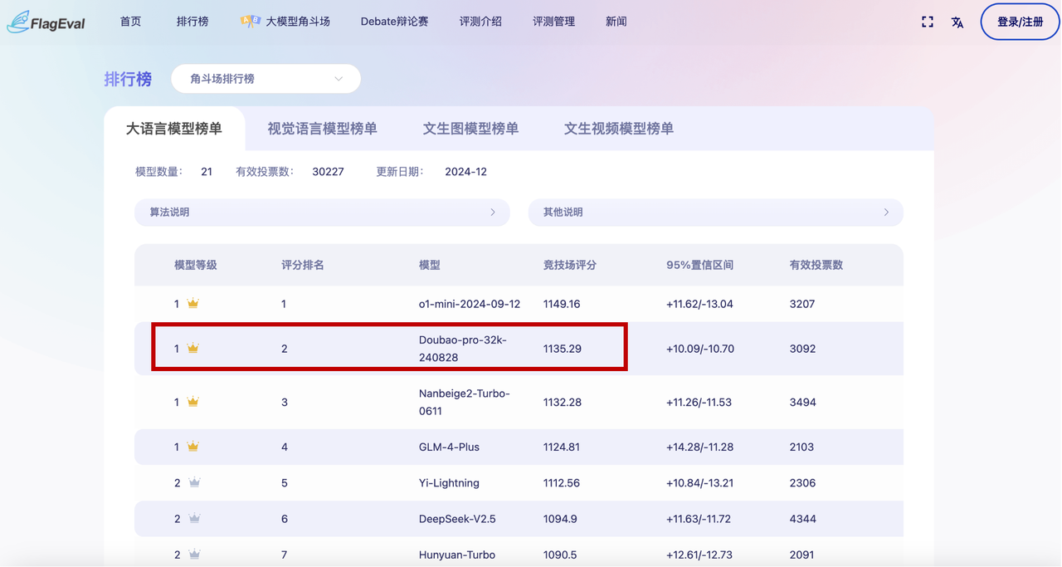Click the 竞技场评分 column header
Image resolution: width=1062 pixels, height=567 pixels.
(569, 265)
